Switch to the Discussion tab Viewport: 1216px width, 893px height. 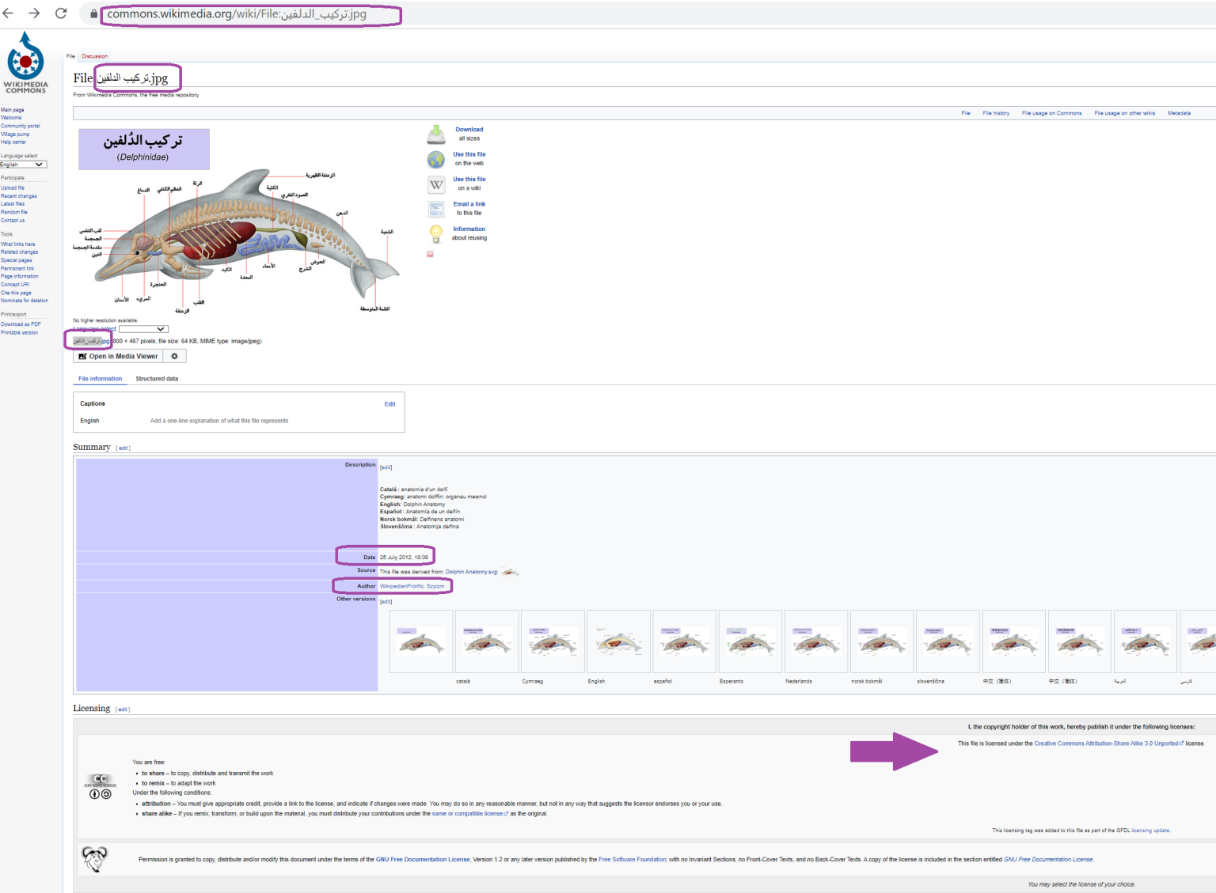[x=94, y=56]
